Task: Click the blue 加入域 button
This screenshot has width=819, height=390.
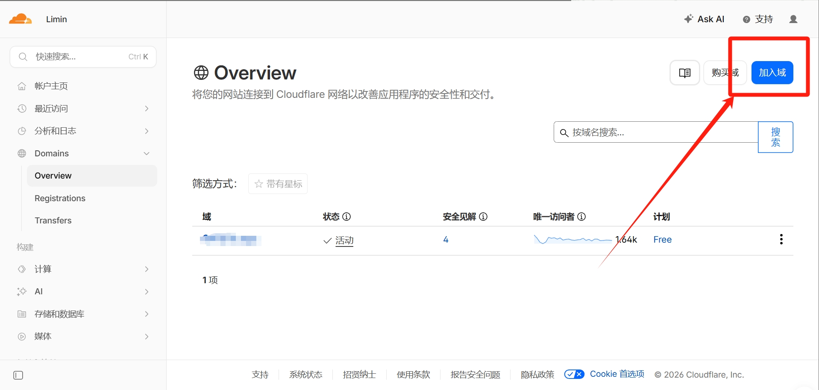Action: [772, 73]
